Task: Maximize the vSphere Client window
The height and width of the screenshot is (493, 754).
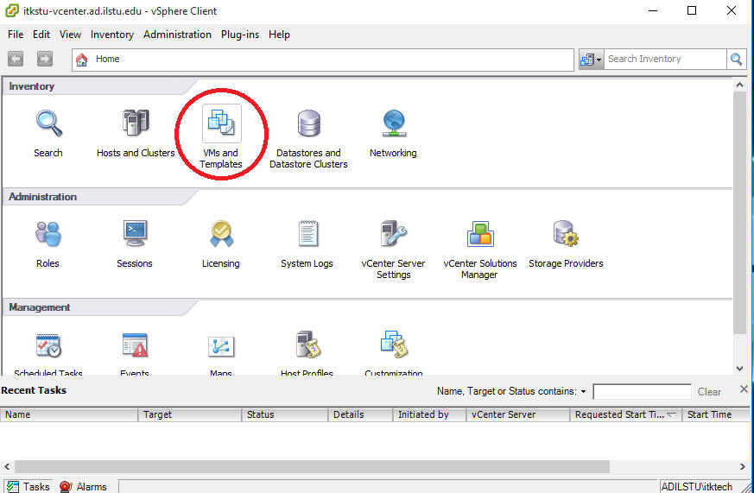Action: (x=692, y=10)
